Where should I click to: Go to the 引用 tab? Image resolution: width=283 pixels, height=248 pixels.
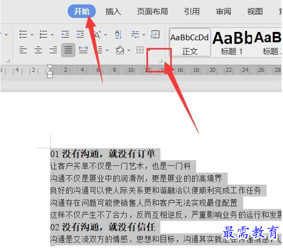[192, 11]
